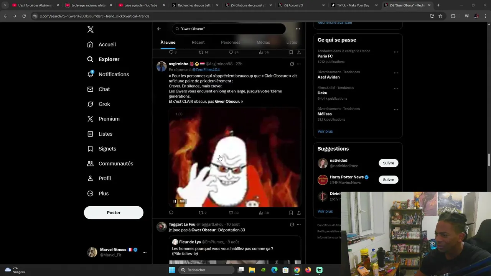Reply to asgirninho post
Viewport: 491px width, 276px height.
click(x=171, y=213)
